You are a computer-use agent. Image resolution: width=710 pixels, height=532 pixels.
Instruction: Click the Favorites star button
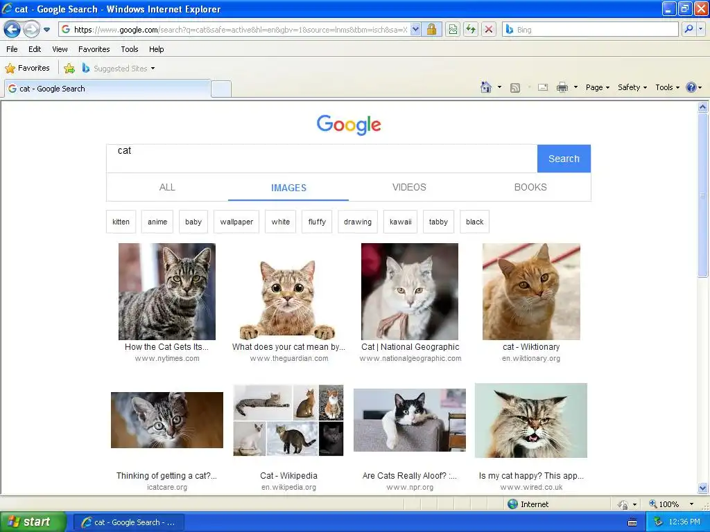(27, 69)
